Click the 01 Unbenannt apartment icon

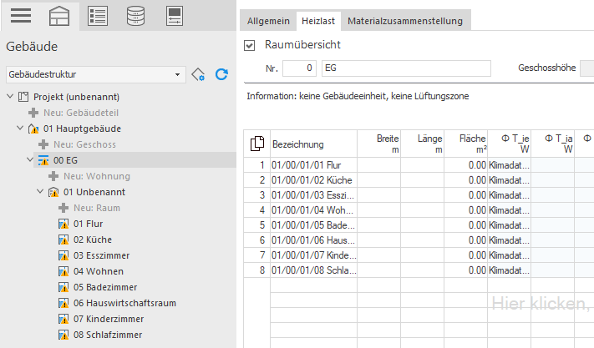pos(53,192)
